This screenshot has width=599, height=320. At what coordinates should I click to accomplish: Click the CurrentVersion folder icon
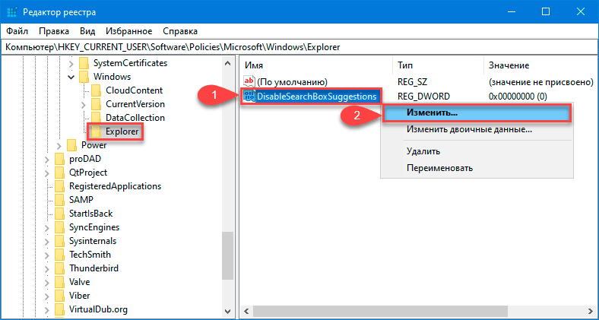pos(97,104)
